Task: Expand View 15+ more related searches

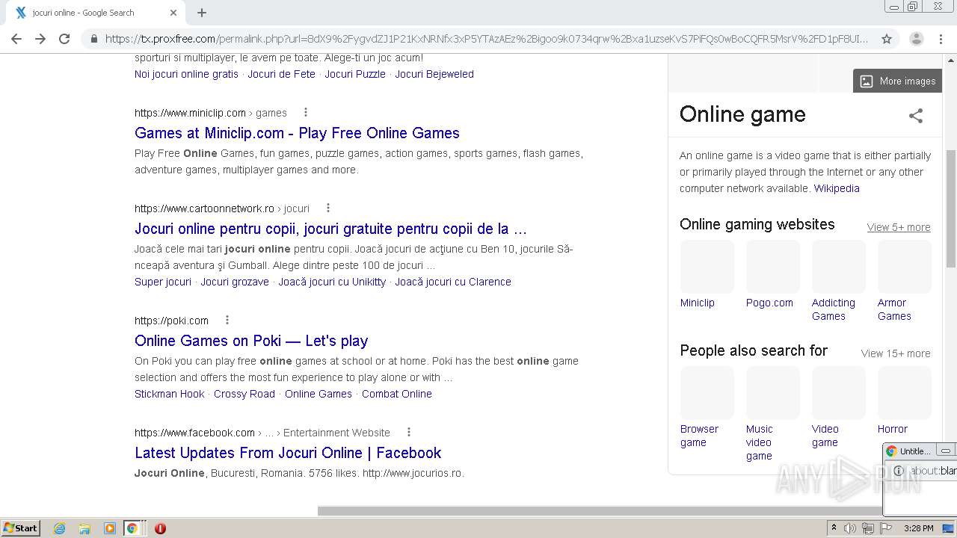Action: pos(896,353)
